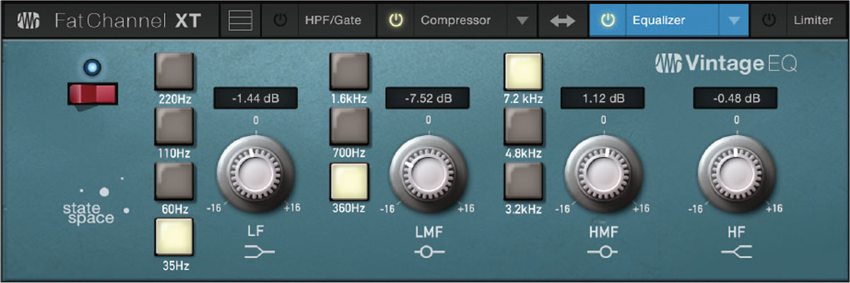The height and width of the screenshot is (283, 850).
Task: Select the 1.6kHz LMF frequency button
Action: (349, 73)
